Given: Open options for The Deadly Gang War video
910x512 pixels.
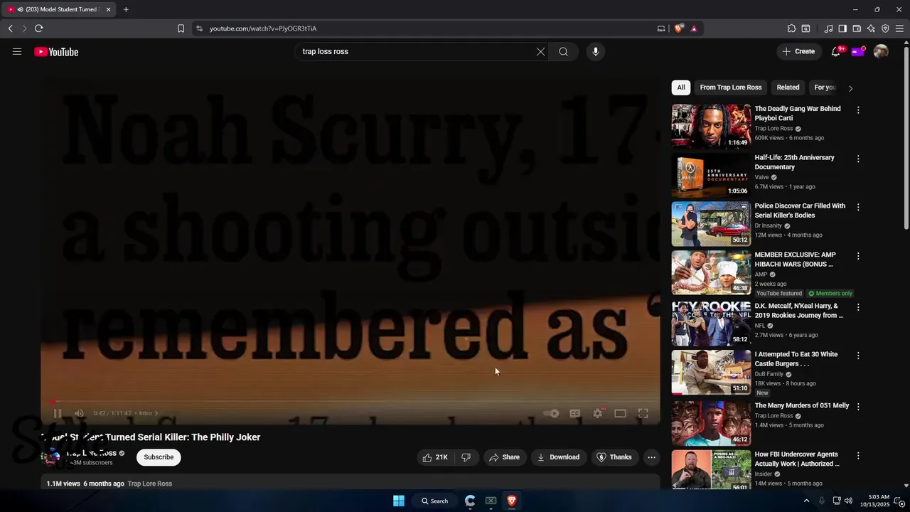Looking at the screenshot, I should (x=858, y=110).
